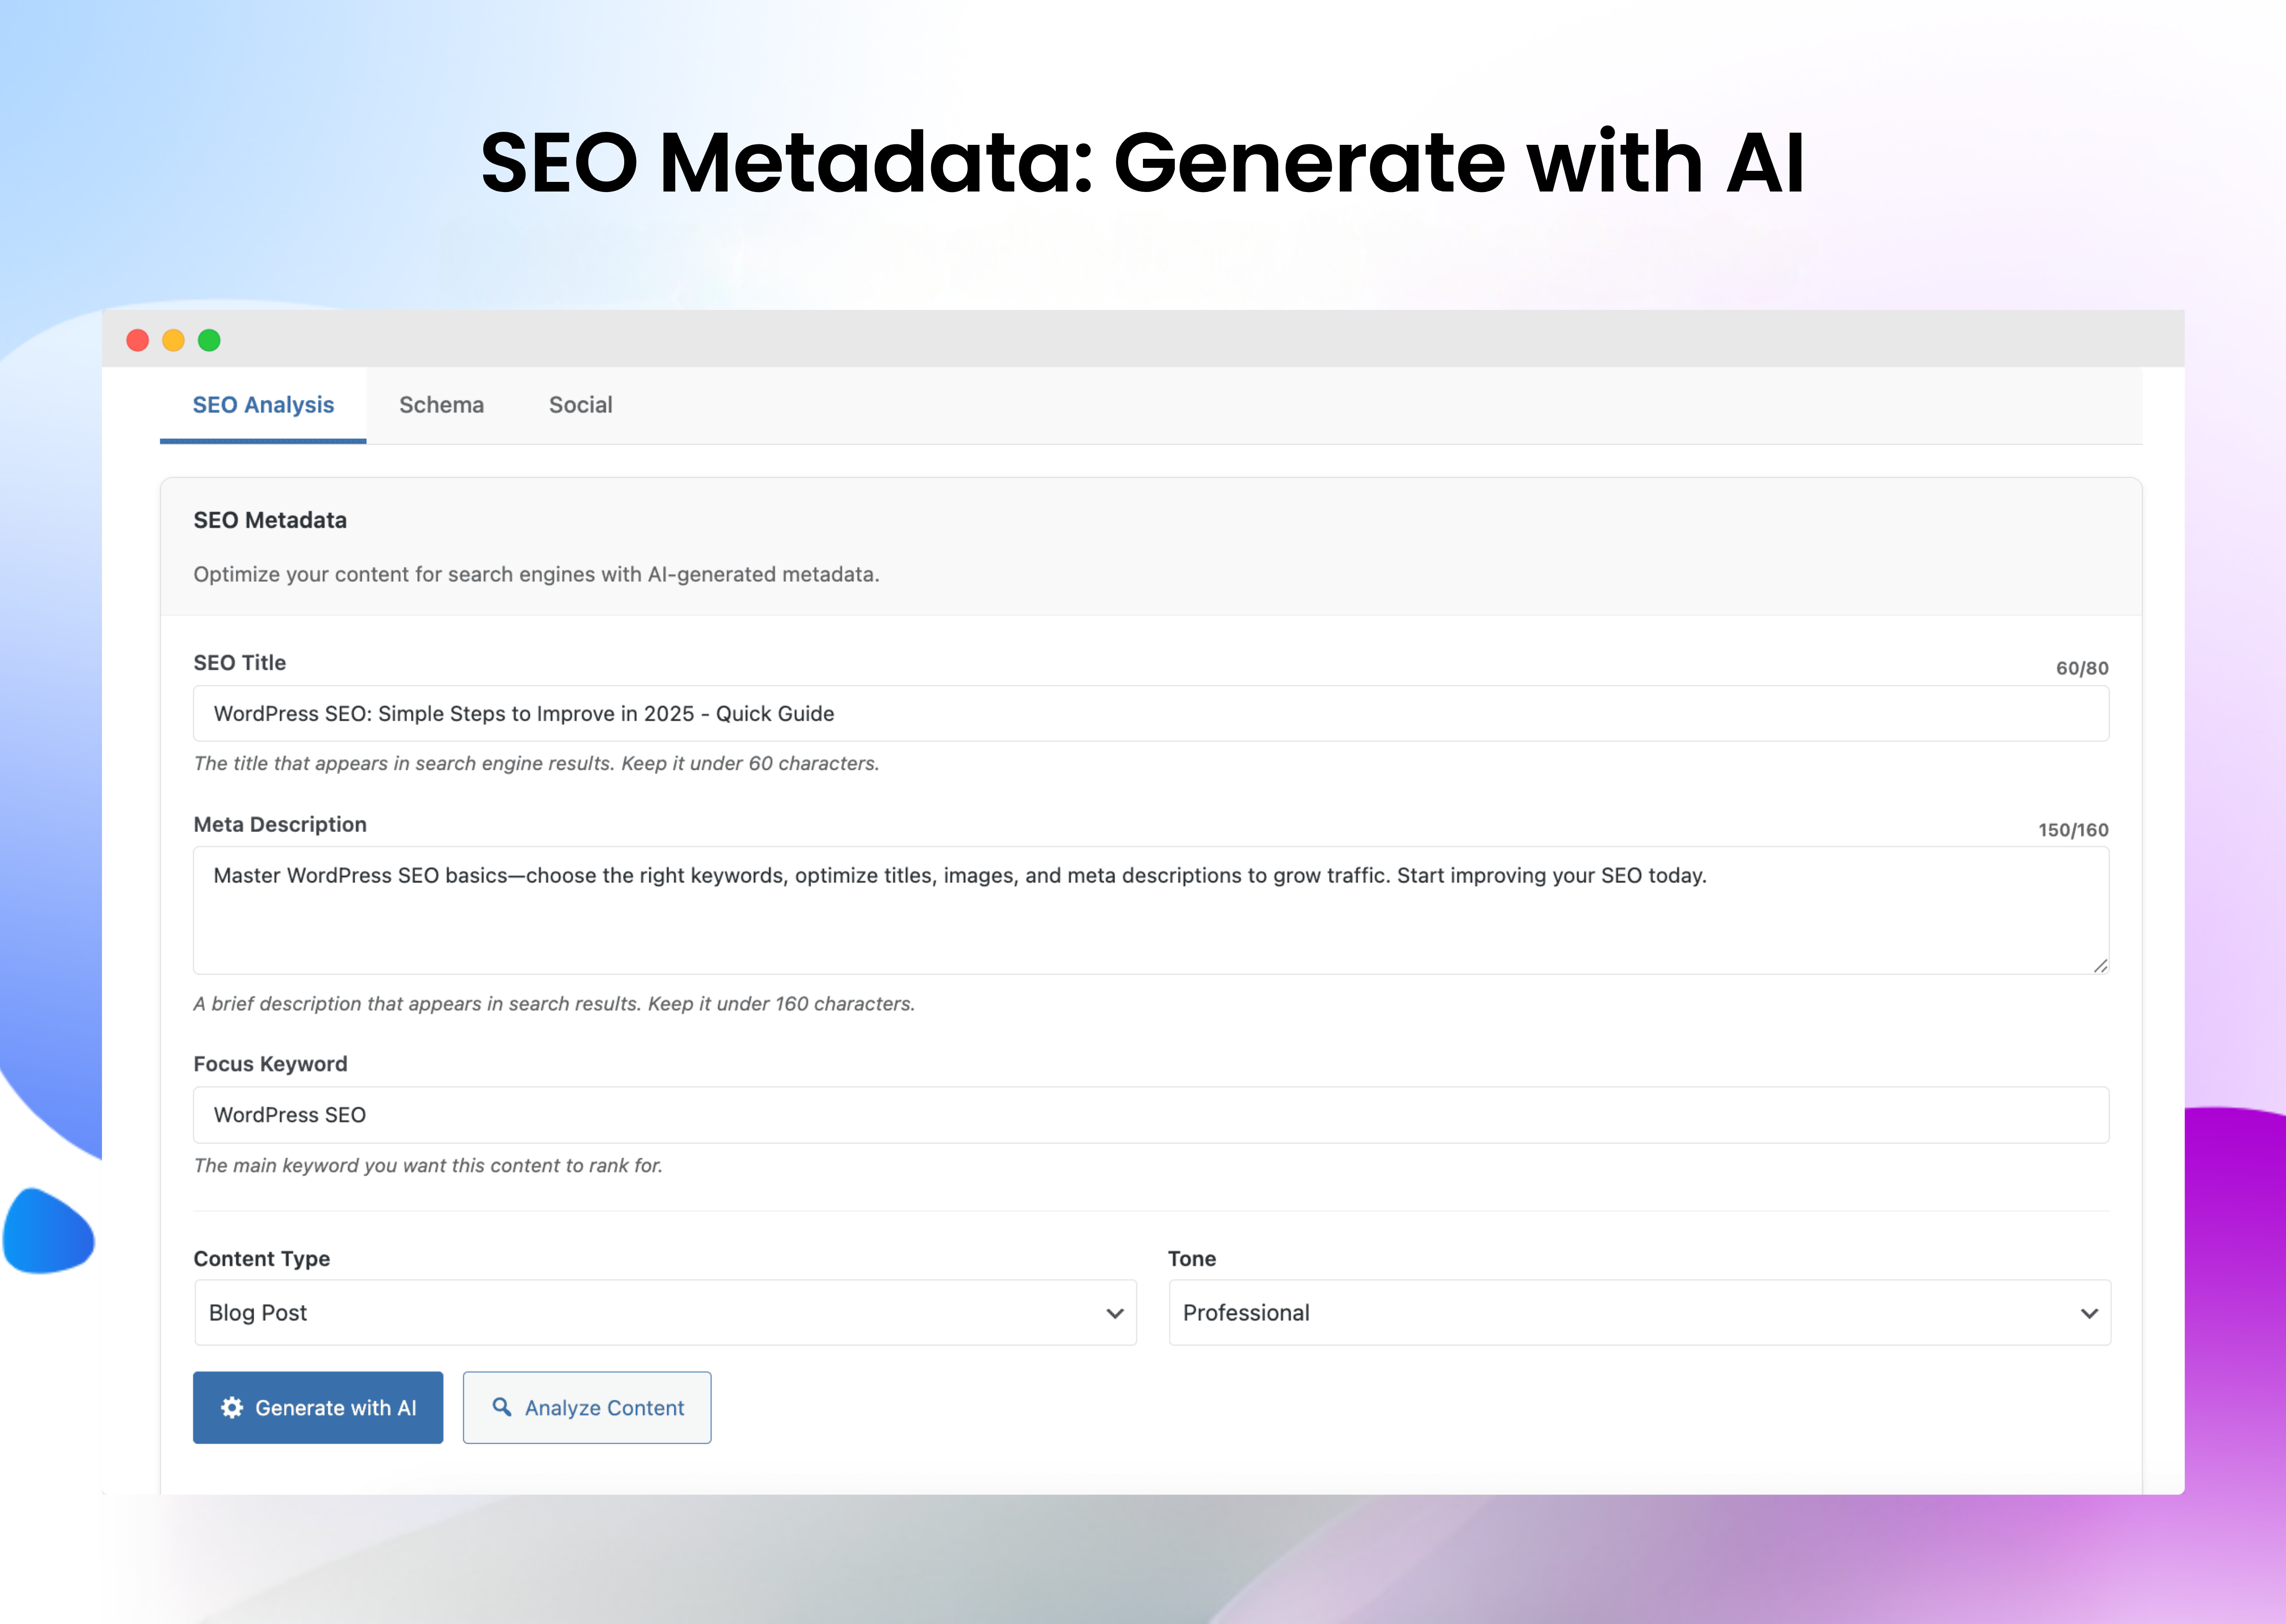Switch to the Schema tab

tap(442, 405)
